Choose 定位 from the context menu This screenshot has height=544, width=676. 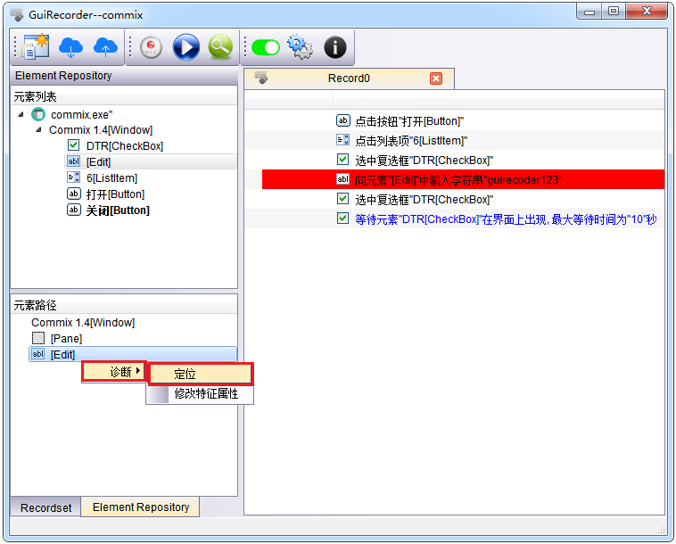tap(201, 374)
